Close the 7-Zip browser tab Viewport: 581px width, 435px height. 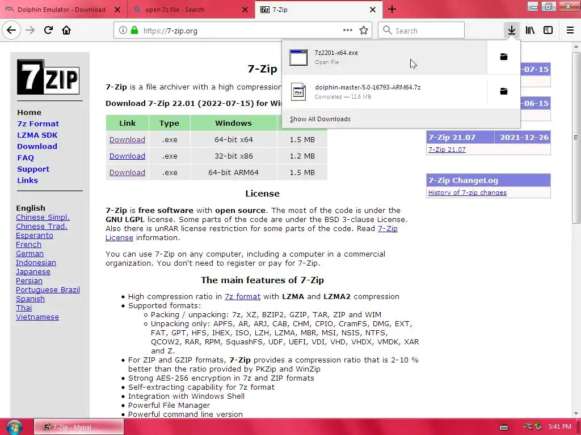373,10
